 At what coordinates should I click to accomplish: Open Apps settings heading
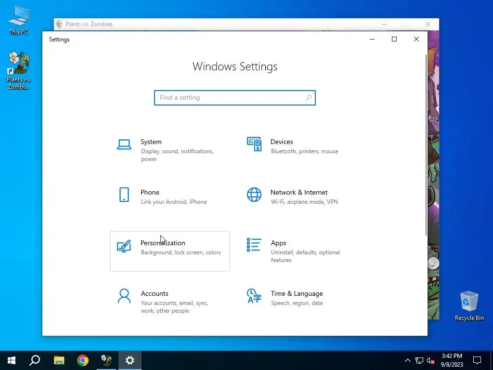279,243
